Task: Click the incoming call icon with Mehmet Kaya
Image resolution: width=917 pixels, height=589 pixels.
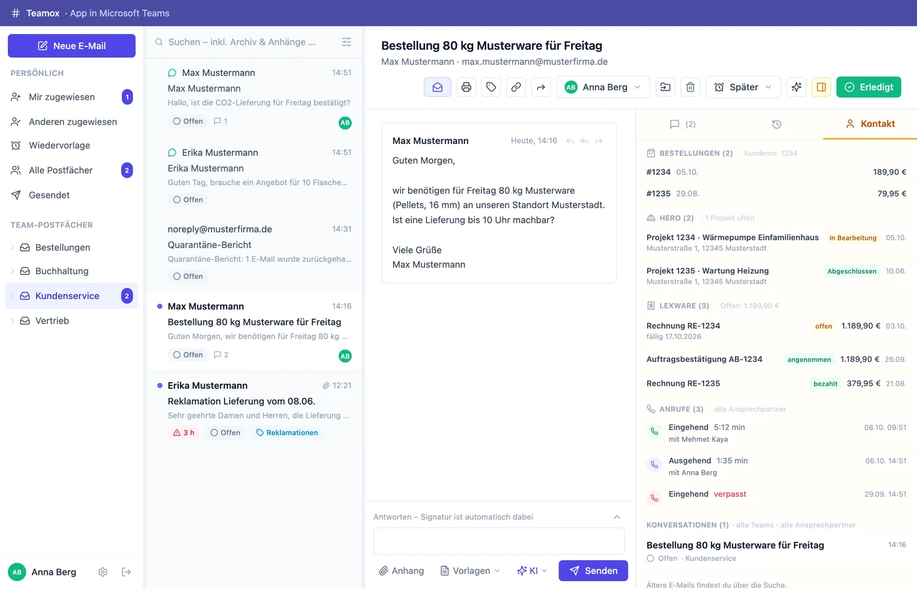Action: click(654, 432)
